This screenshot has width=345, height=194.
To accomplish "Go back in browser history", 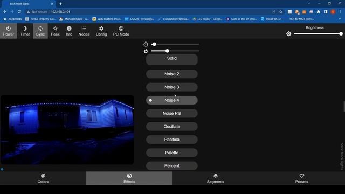I will tap(5, 12).
